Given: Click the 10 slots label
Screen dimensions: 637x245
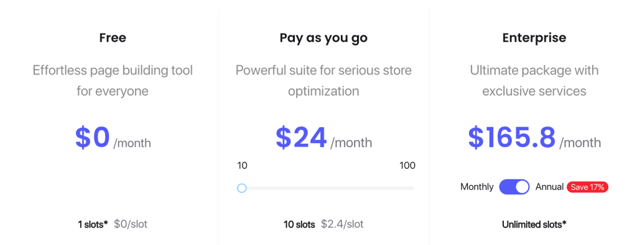Looking at the screenshot, I should [299, 224].
